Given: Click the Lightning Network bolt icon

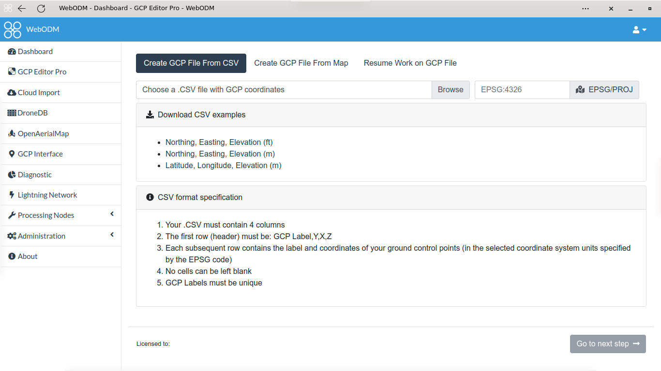Looking at the screenshot, I should pos(12,195).
